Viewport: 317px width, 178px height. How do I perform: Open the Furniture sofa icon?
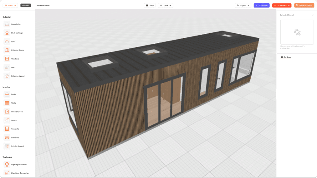pos(7,137)
